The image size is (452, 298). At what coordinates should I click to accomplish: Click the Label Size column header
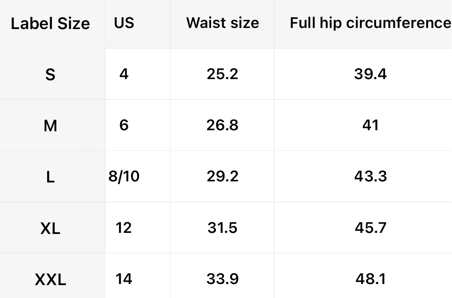tap(50, 24)
